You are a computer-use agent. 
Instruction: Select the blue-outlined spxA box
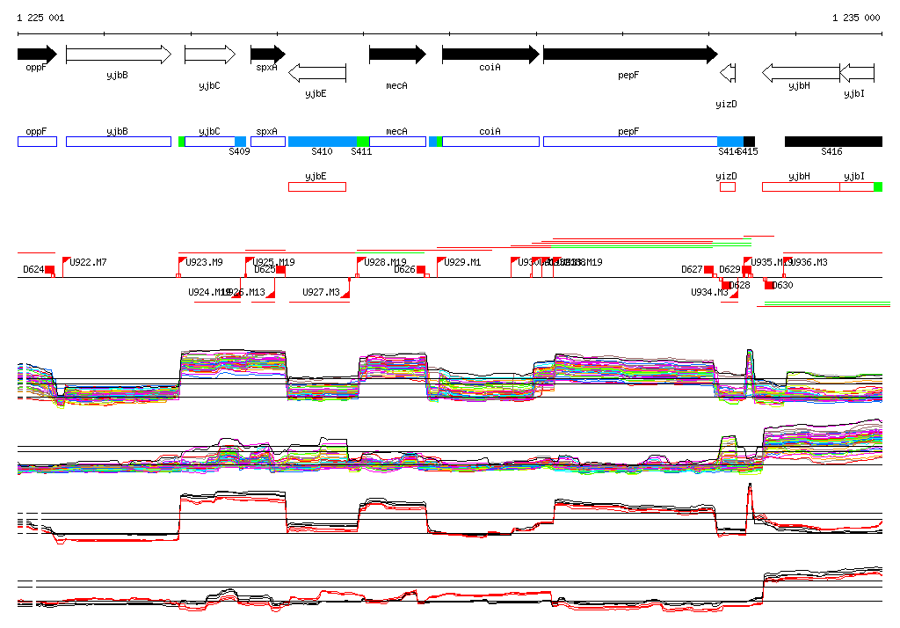click(x=268, y=142)
